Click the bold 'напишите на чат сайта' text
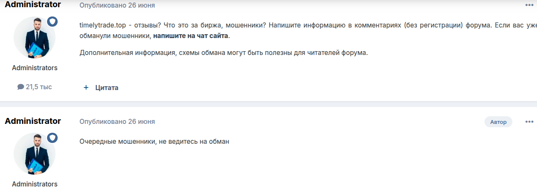This screenshot has width=537, height=189. pyautogui.click(x=191, y=36)
